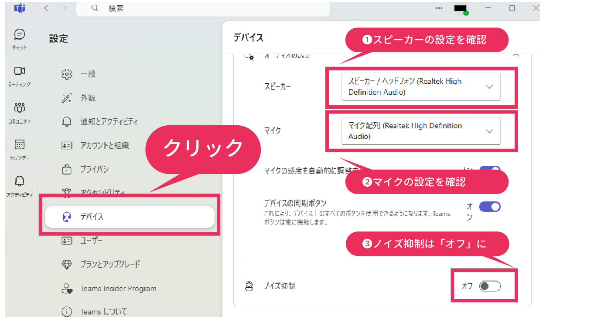Screen dimensions: 611x318
Task: Click the back arrow navigation icon
Action: tap(47, 8)
